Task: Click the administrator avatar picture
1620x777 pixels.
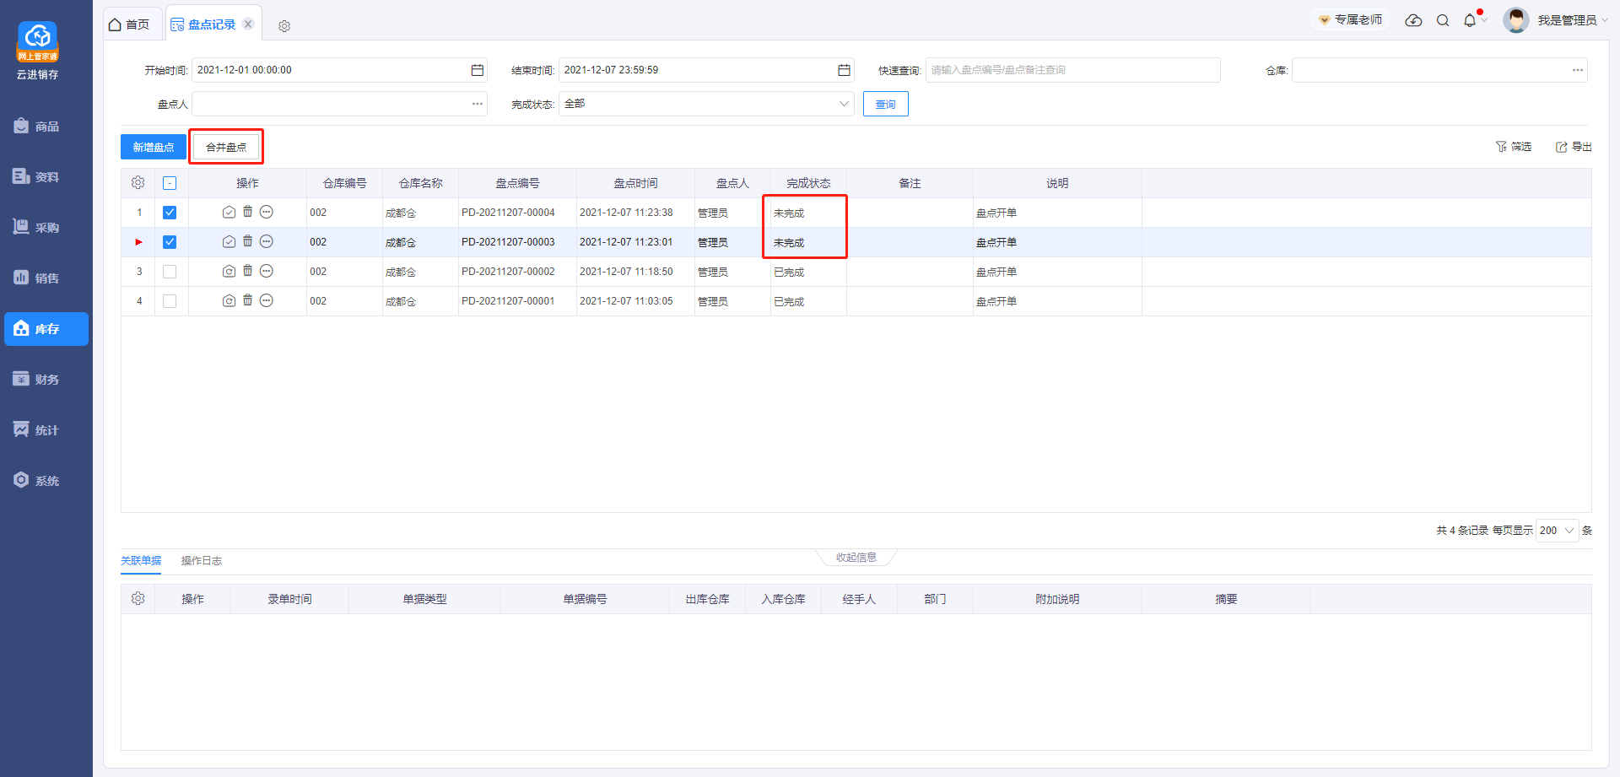Action: click(1516, 20)
